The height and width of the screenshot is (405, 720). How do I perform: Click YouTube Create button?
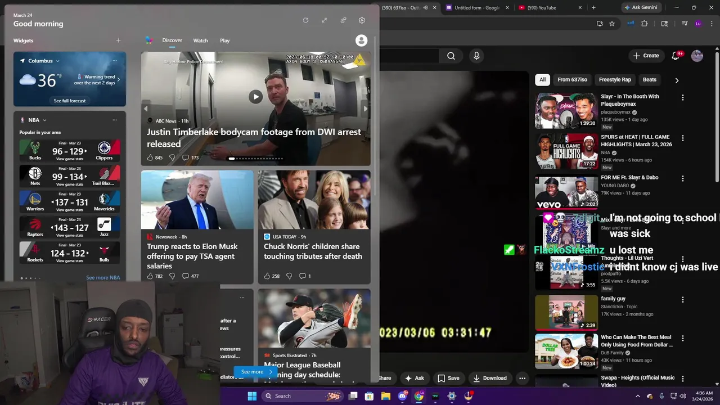[646, 56]
